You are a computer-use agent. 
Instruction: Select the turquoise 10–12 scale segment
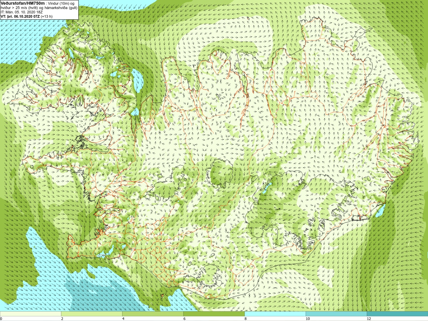(336, 314)
